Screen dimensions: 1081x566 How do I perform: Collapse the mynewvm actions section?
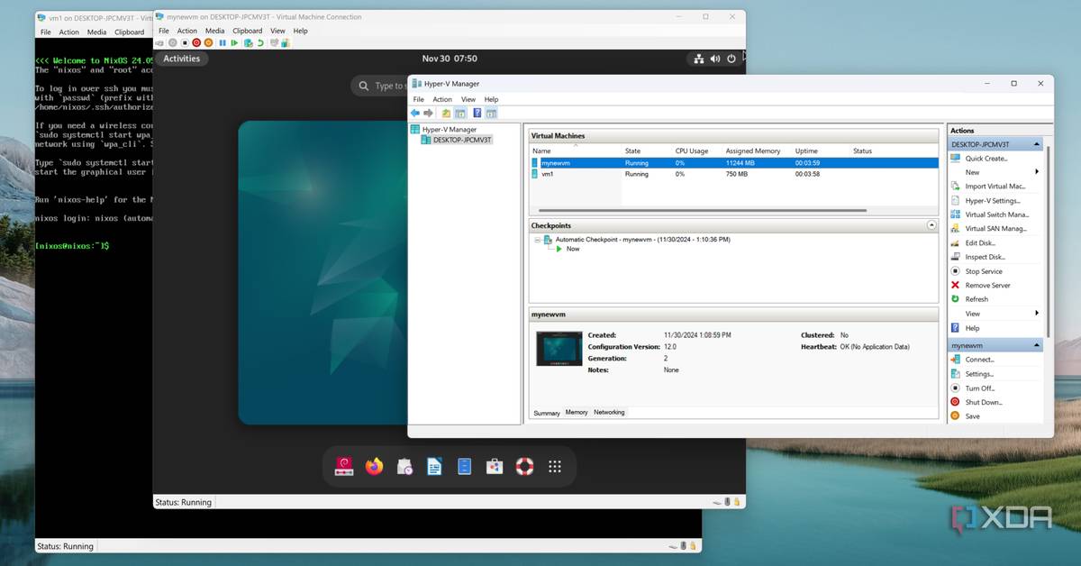tap(1037, 345)
